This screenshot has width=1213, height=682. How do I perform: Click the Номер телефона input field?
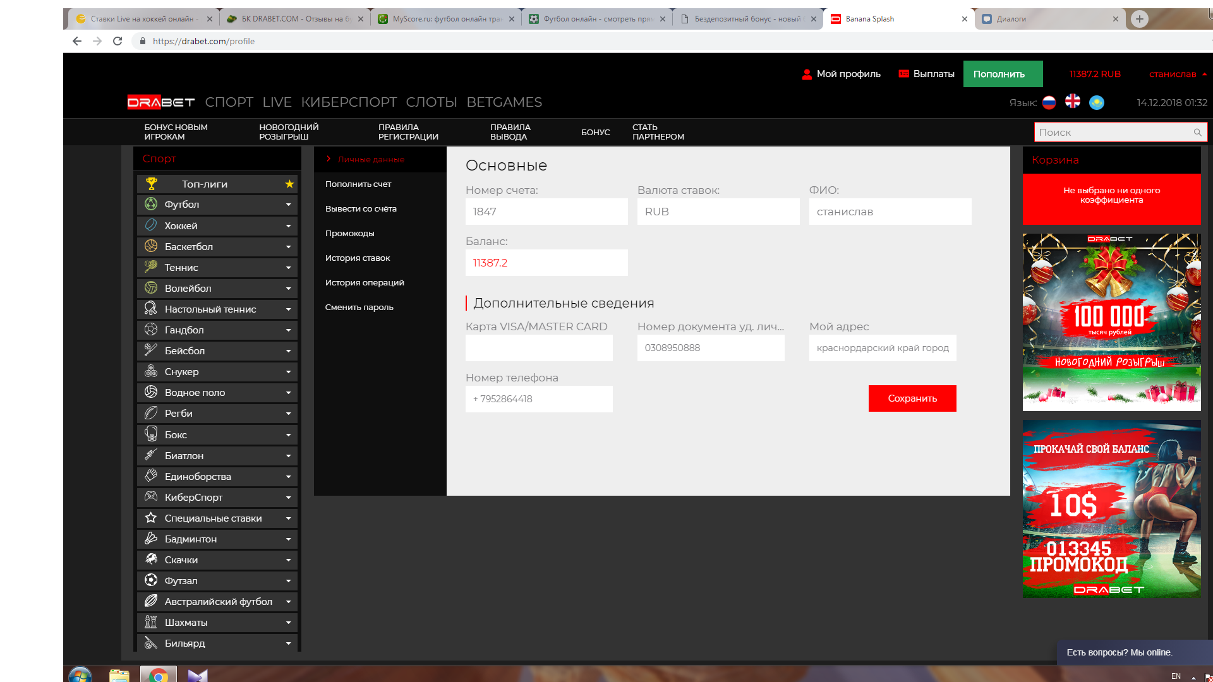539,399
